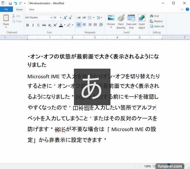
Task: Click the Insert object icon
Action: 142,18
